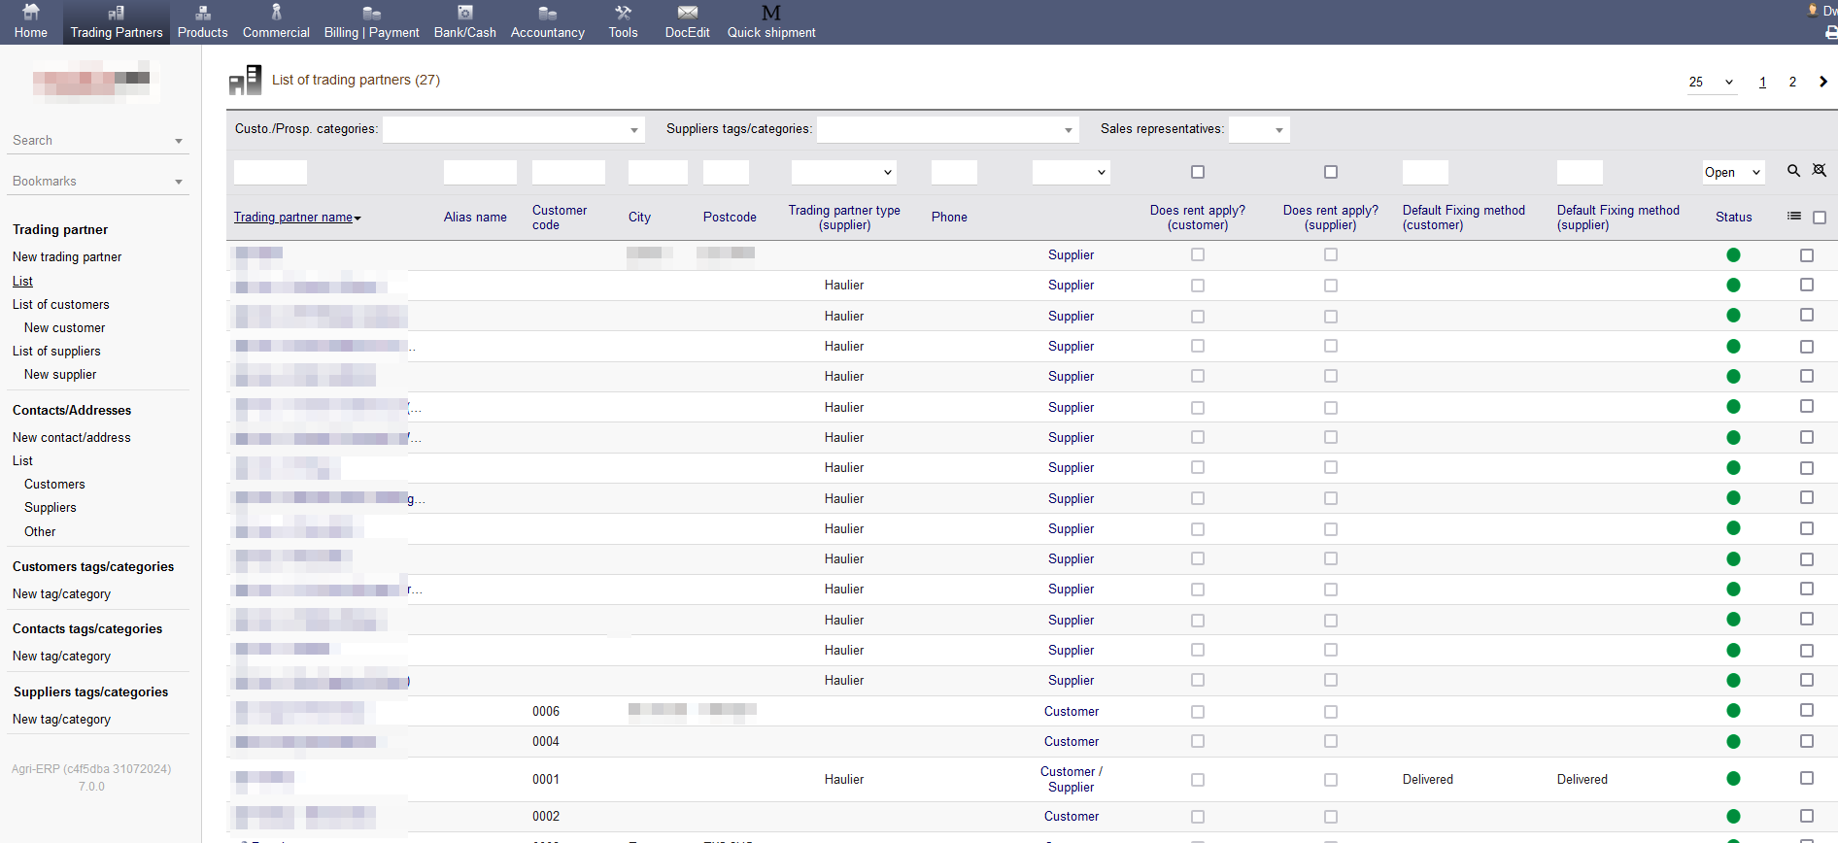Open the DocEdit module icon
This screenshot has height=843, width=1838.
click(687, 13)
